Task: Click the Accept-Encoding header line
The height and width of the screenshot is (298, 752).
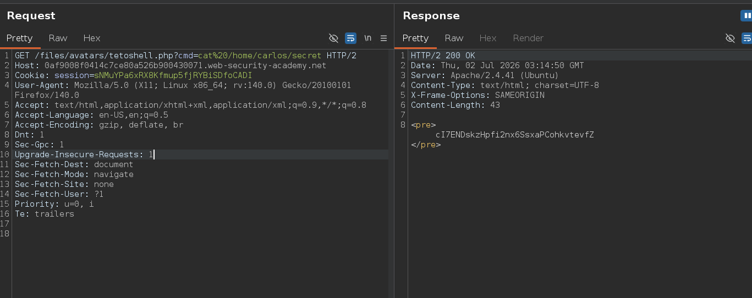Action: pos(99,125)
